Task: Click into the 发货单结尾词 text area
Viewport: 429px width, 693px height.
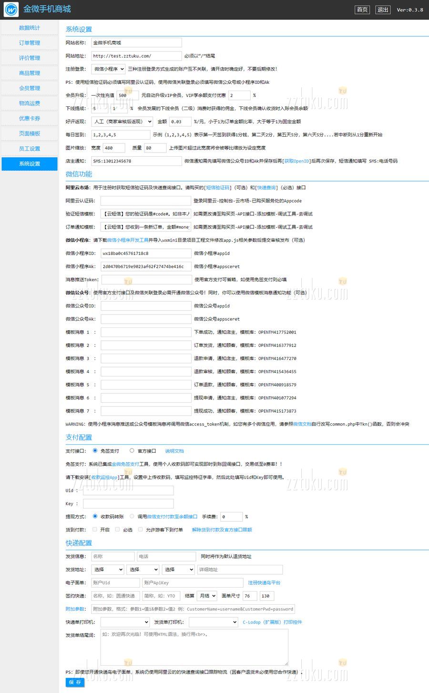Action: (x=194, y=647)
